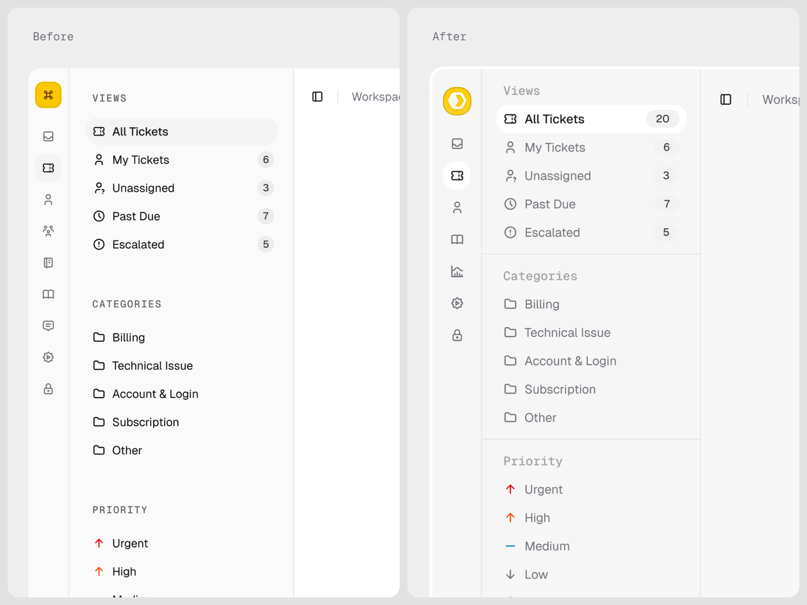Screen dimensions: 807x605
Task: Select the tickets icon in Before sidebar
Action: [x=48, y=168]
